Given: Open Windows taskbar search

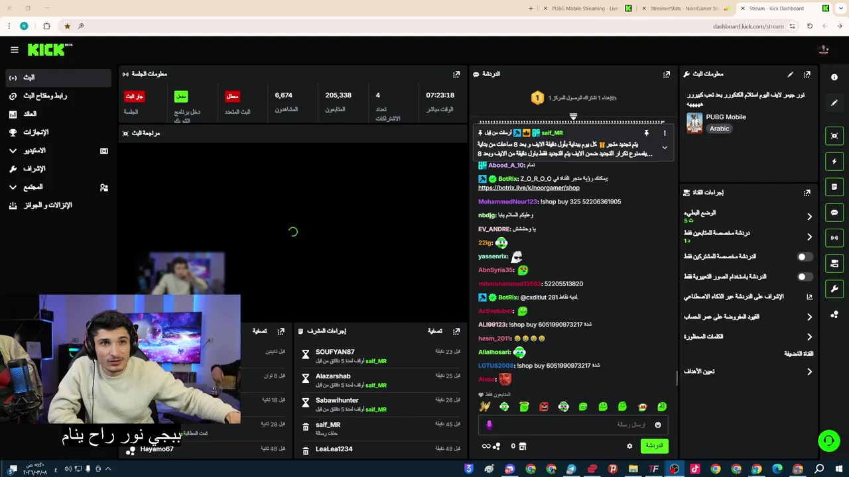Looking at the screenshot, I should [x=819, y=469].
